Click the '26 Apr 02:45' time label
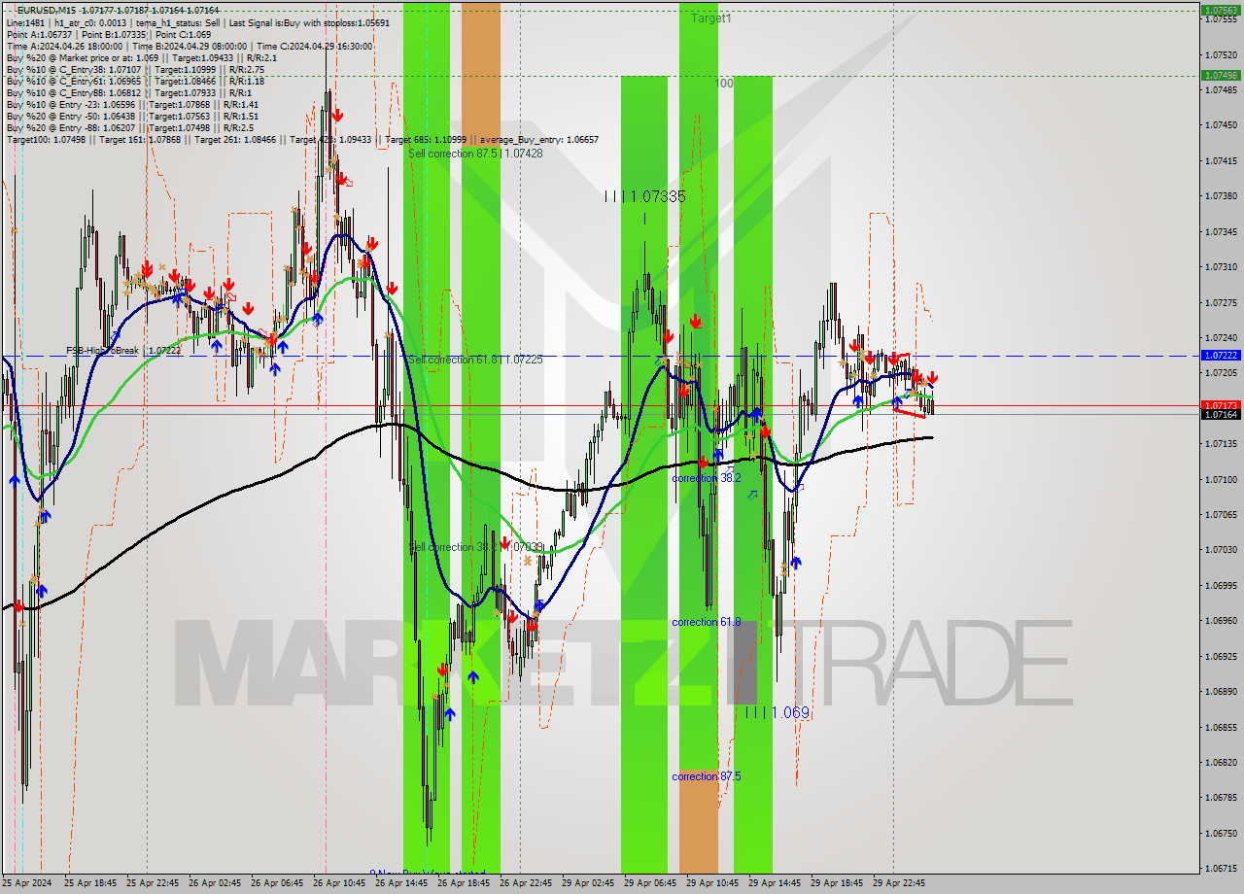Viewport: 1244px width, 894px height. click(x=215, y=883)
